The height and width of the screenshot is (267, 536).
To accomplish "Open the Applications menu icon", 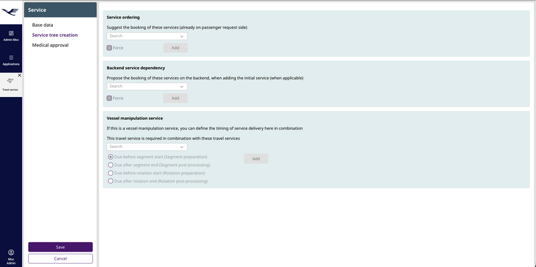I will click(x=11, y=58).
